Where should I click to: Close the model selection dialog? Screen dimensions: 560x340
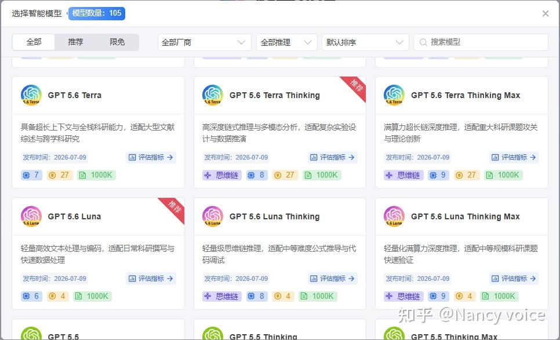[x=546, y=13]
